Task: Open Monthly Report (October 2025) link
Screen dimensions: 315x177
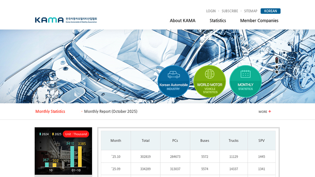Action: pyautogui.click(x=111, y=111)
